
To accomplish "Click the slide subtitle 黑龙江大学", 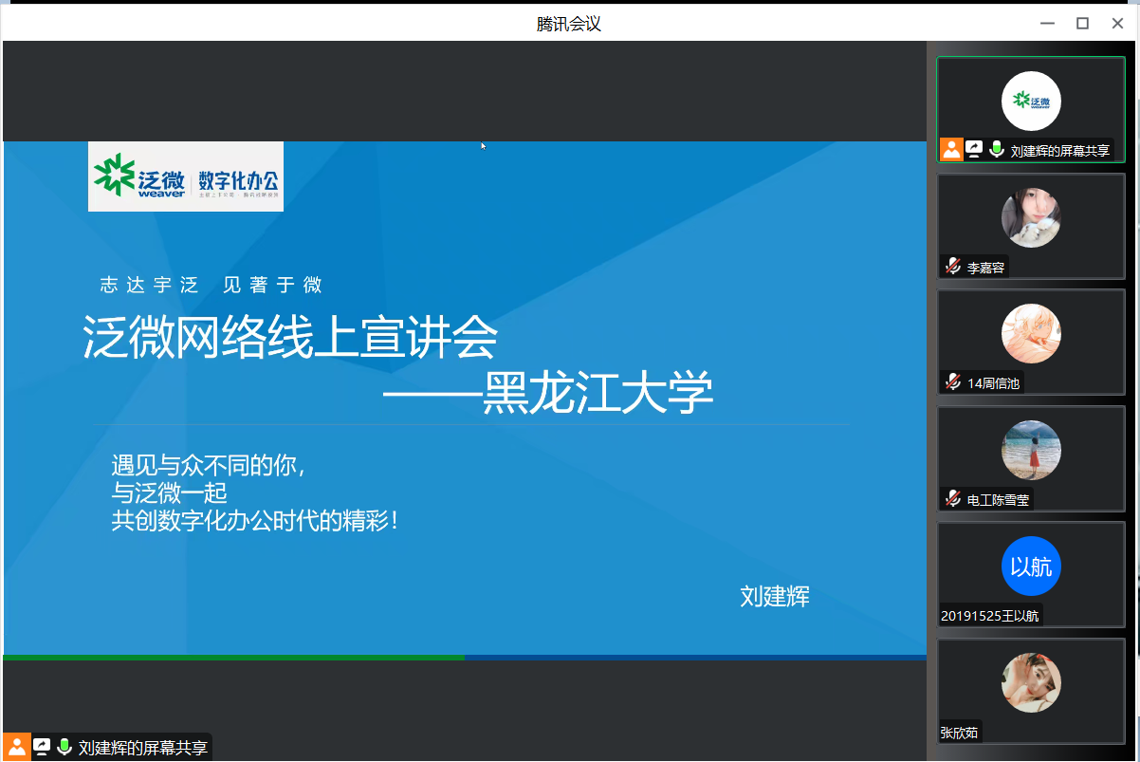I will coord(598,394).
